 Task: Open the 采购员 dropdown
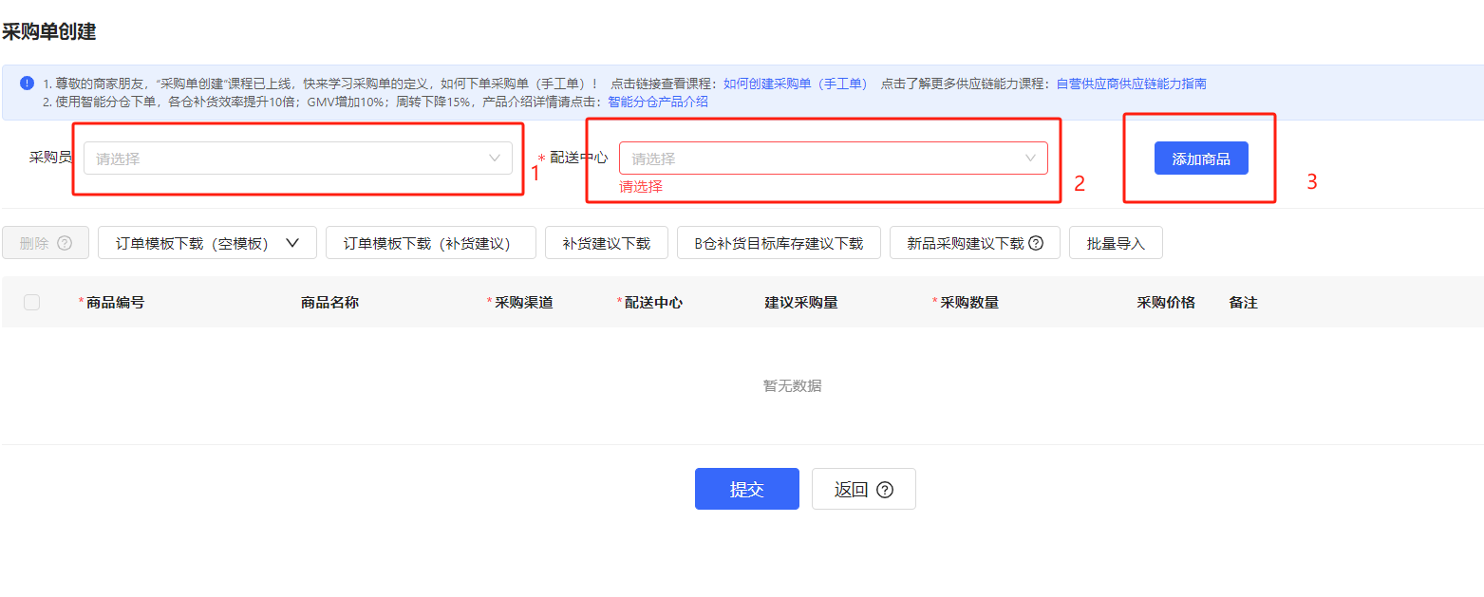[x=298, y=159]
